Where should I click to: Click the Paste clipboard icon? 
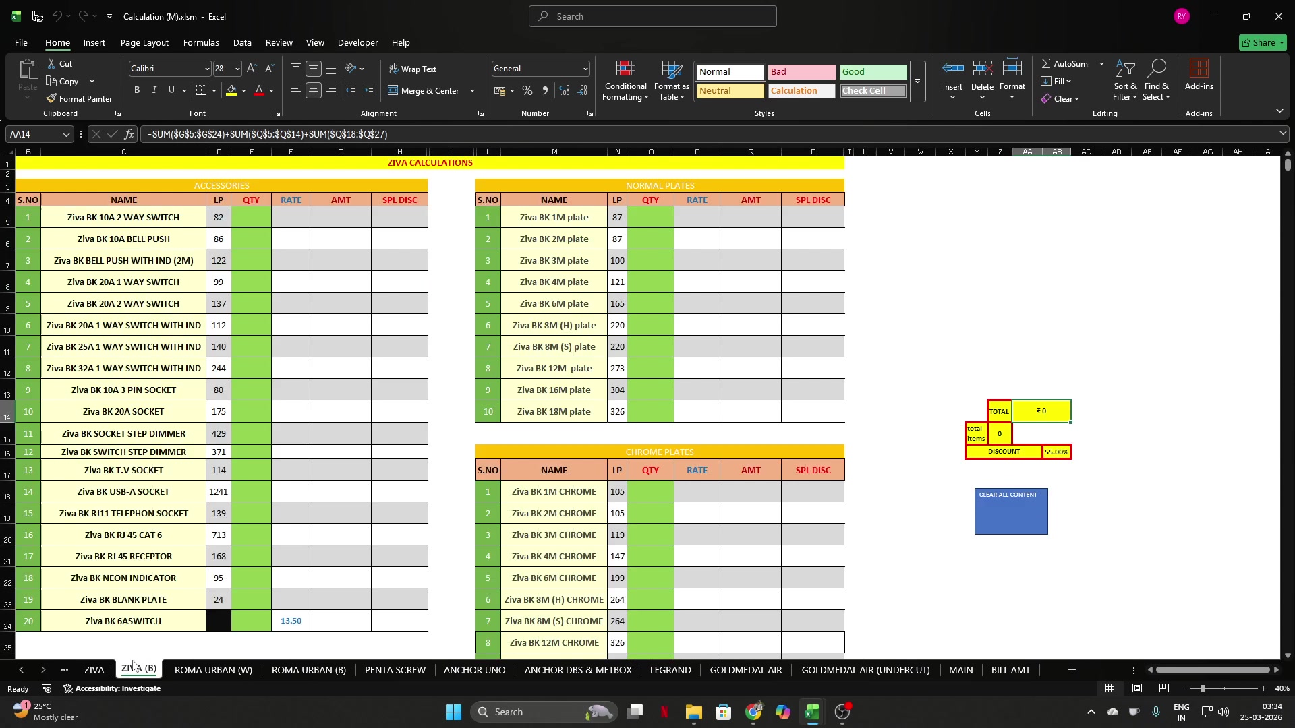click(x=28, y=69)
